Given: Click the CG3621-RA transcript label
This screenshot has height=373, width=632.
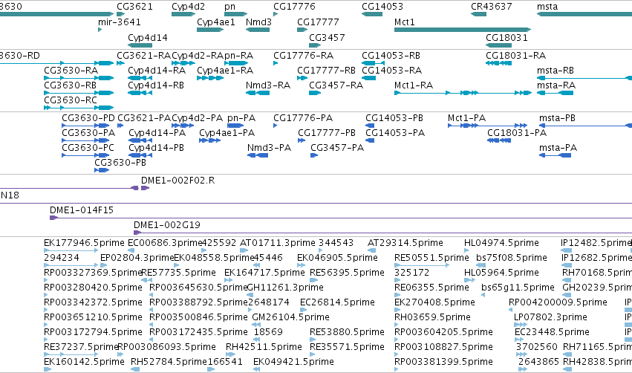Looking at the screenshot, I should coord(144,55).
